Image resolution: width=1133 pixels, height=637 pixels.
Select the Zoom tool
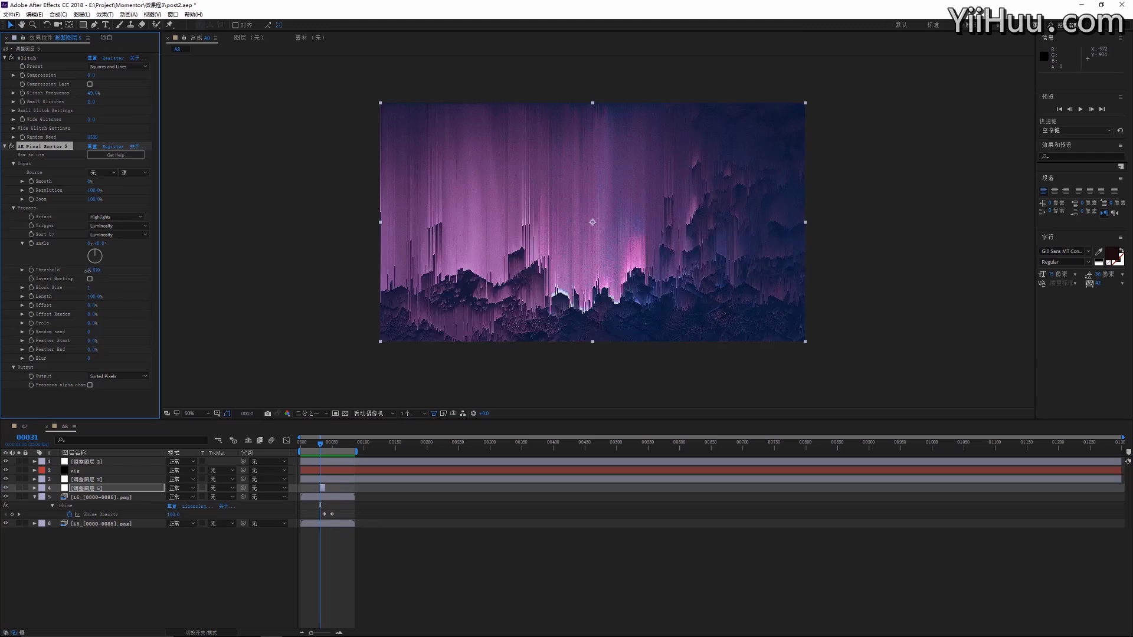click(33, 25)
